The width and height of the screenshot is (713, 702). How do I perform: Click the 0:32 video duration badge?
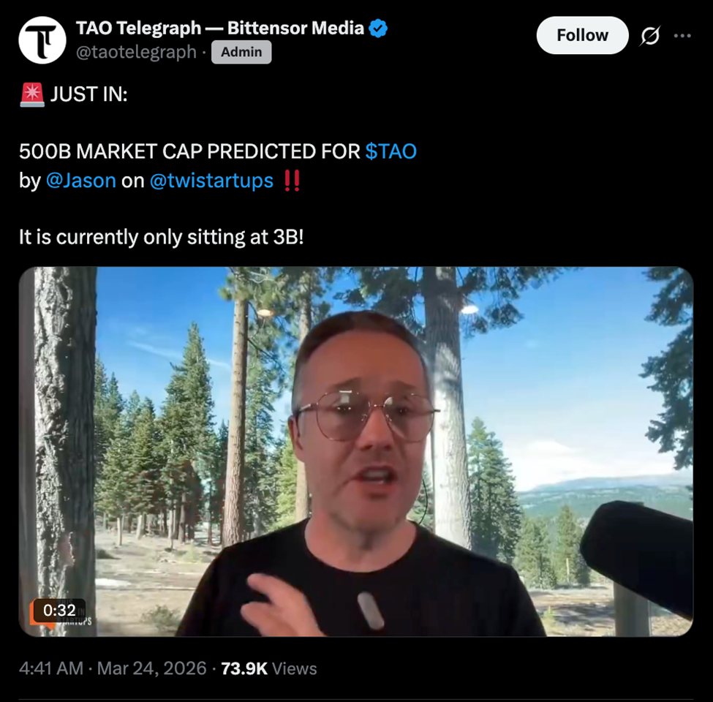[59, 610]
